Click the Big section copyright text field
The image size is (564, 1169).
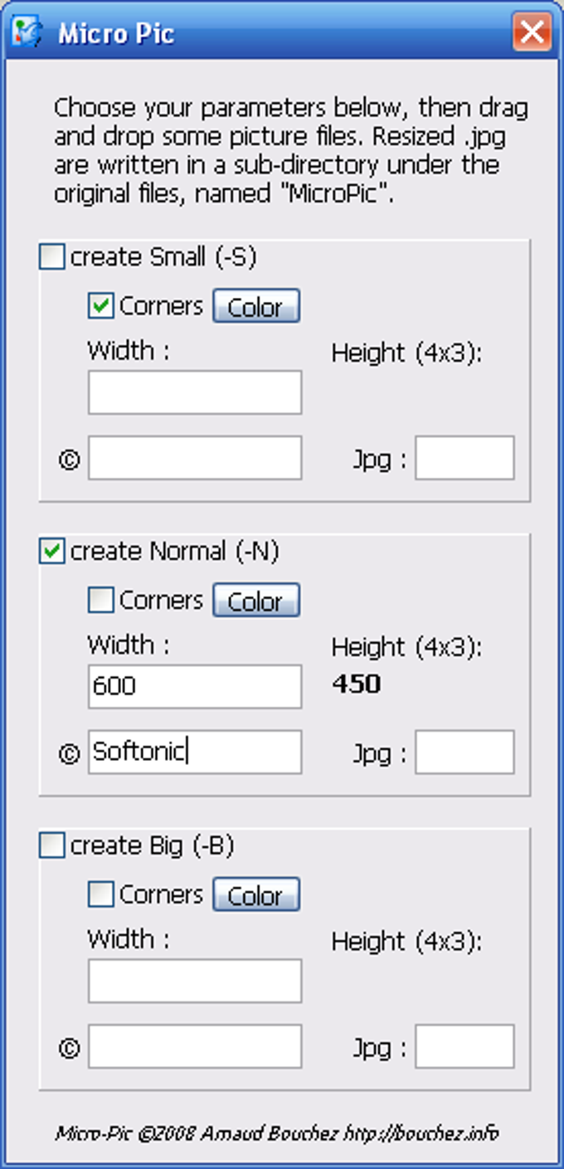pos(195,1046)
